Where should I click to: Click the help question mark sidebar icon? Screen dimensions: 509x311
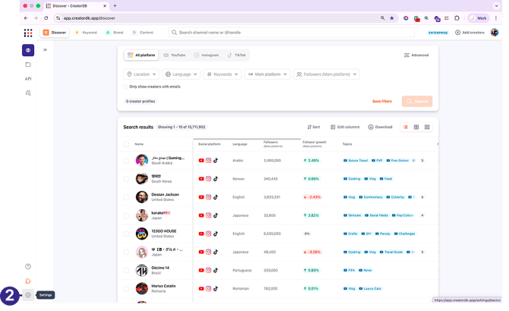[x=28, y=266]
